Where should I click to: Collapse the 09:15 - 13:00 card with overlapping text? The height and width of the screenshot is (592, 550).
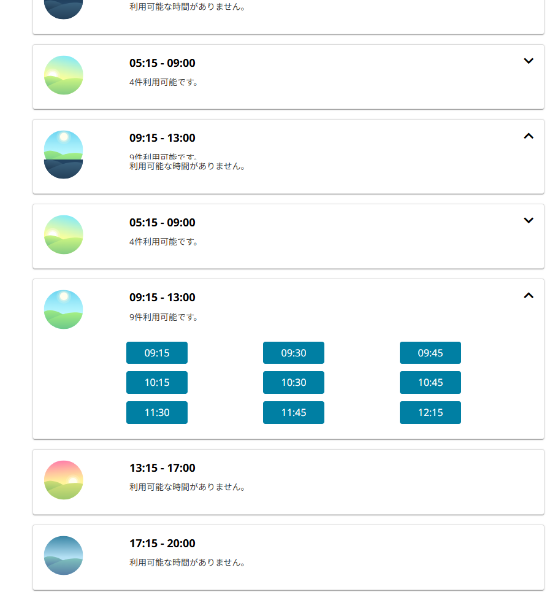pyautogui.click(x=529, y=136)
